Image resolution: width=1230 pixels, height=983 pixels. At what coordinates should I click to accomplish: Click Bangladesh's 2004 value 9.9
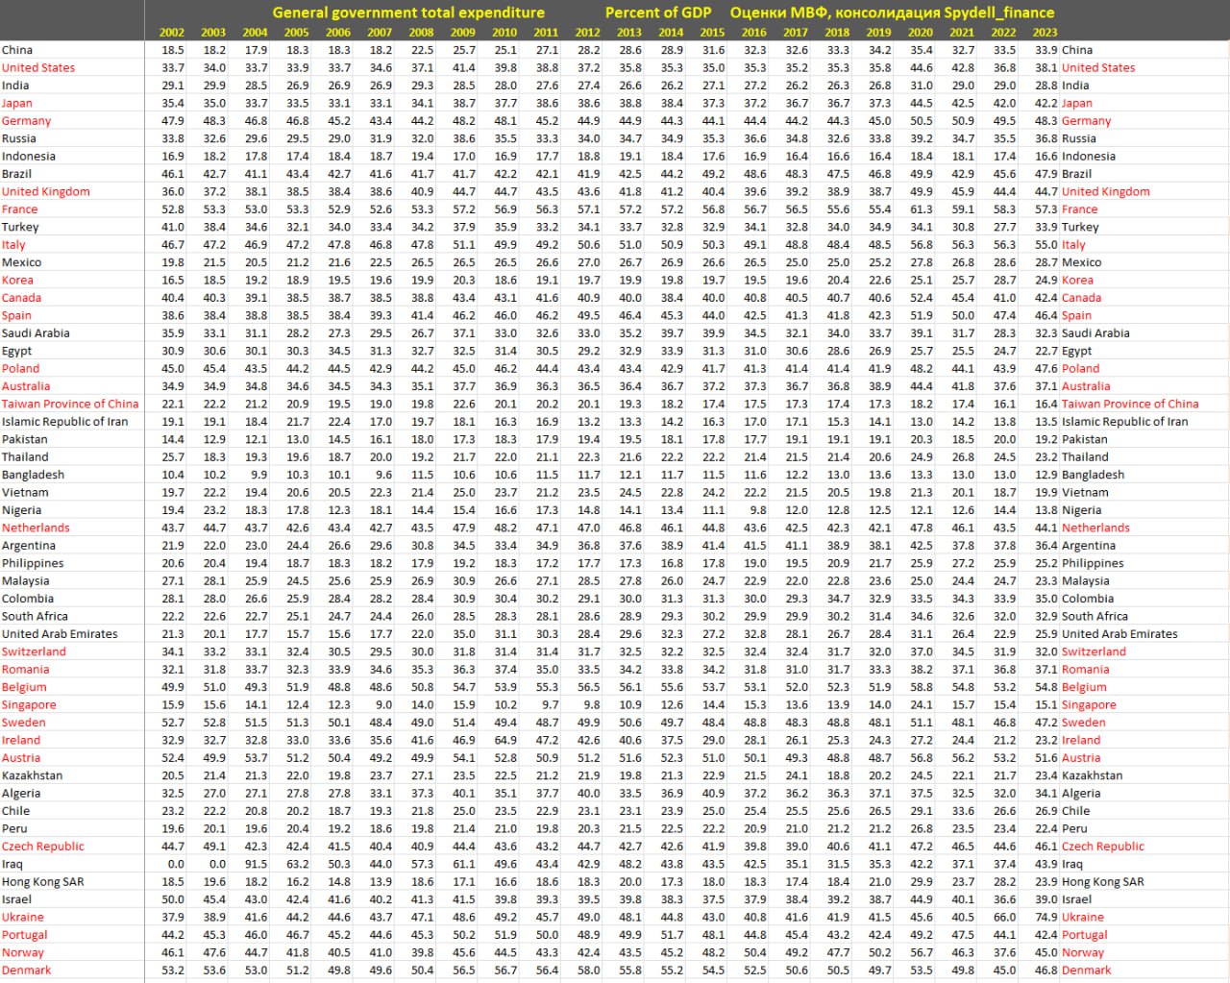259,475
